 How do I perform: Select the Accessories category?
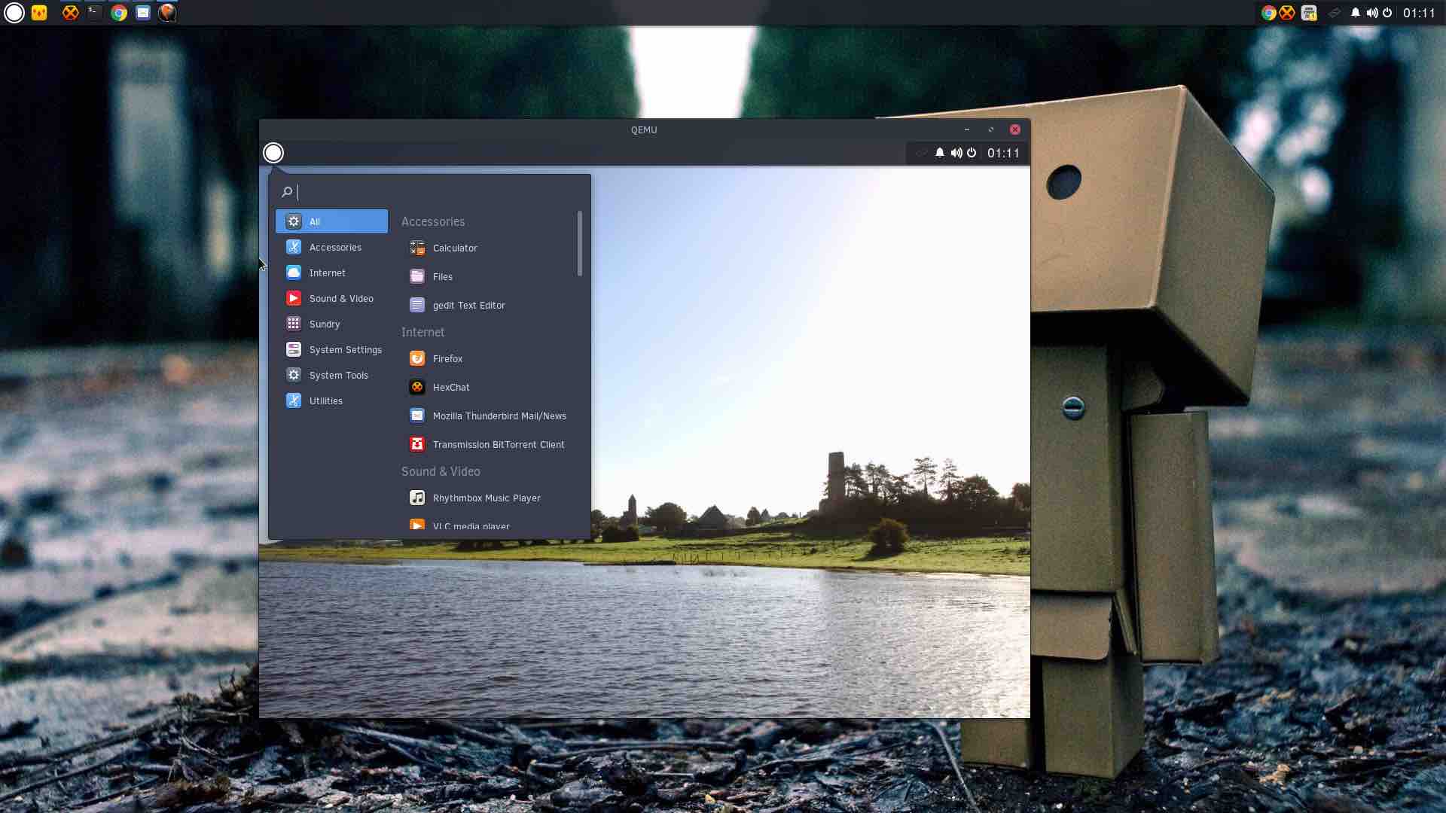pos(334,246)
